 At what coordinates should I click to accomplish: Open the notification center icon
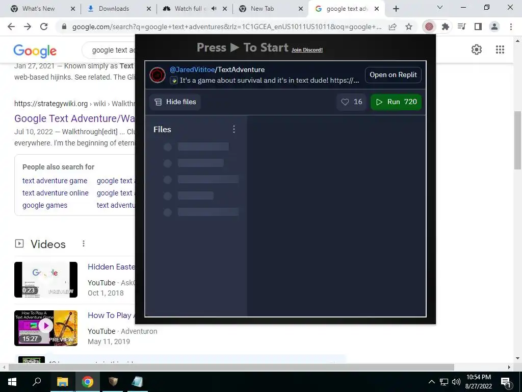(x=506, y=382)
